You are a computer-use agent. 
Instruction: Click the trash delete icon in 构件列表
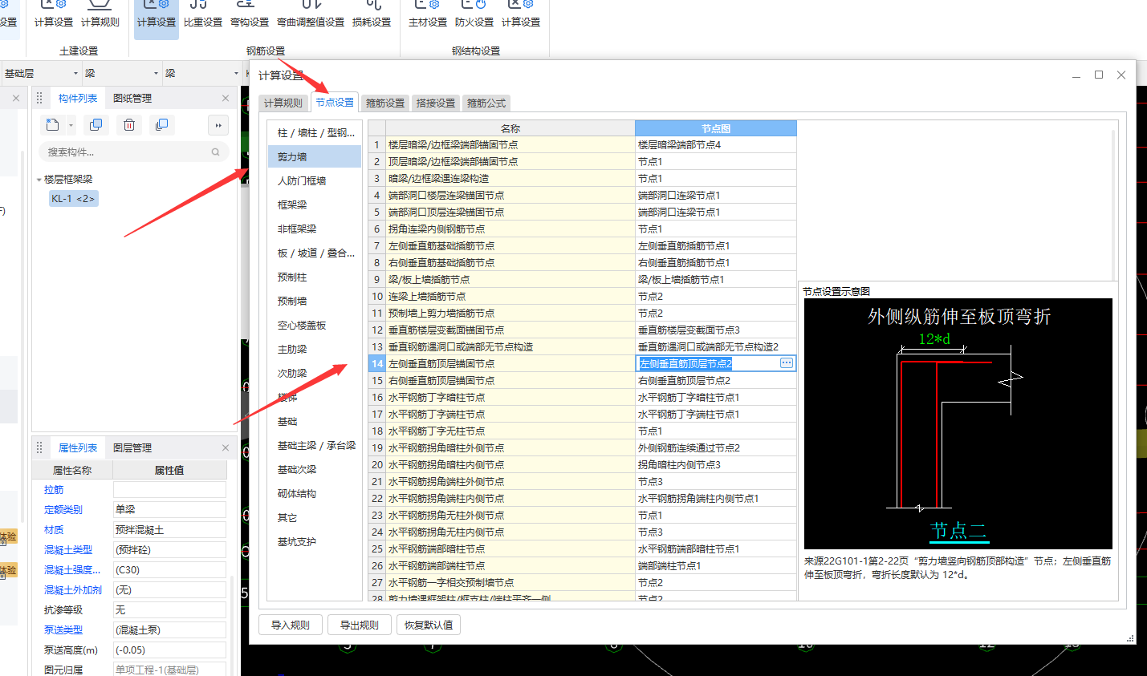pyautogui.click(x=129, y=125)
